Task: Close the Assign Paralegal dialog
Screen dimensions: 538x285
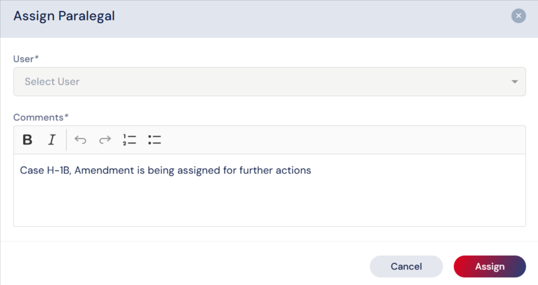Action: 518,16
